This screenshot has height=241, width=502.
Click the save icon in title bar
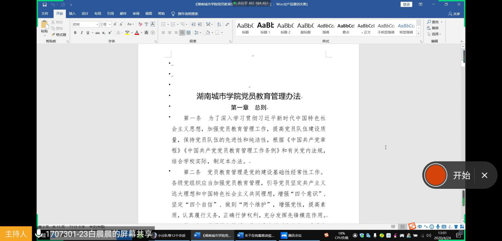point(44,4)
